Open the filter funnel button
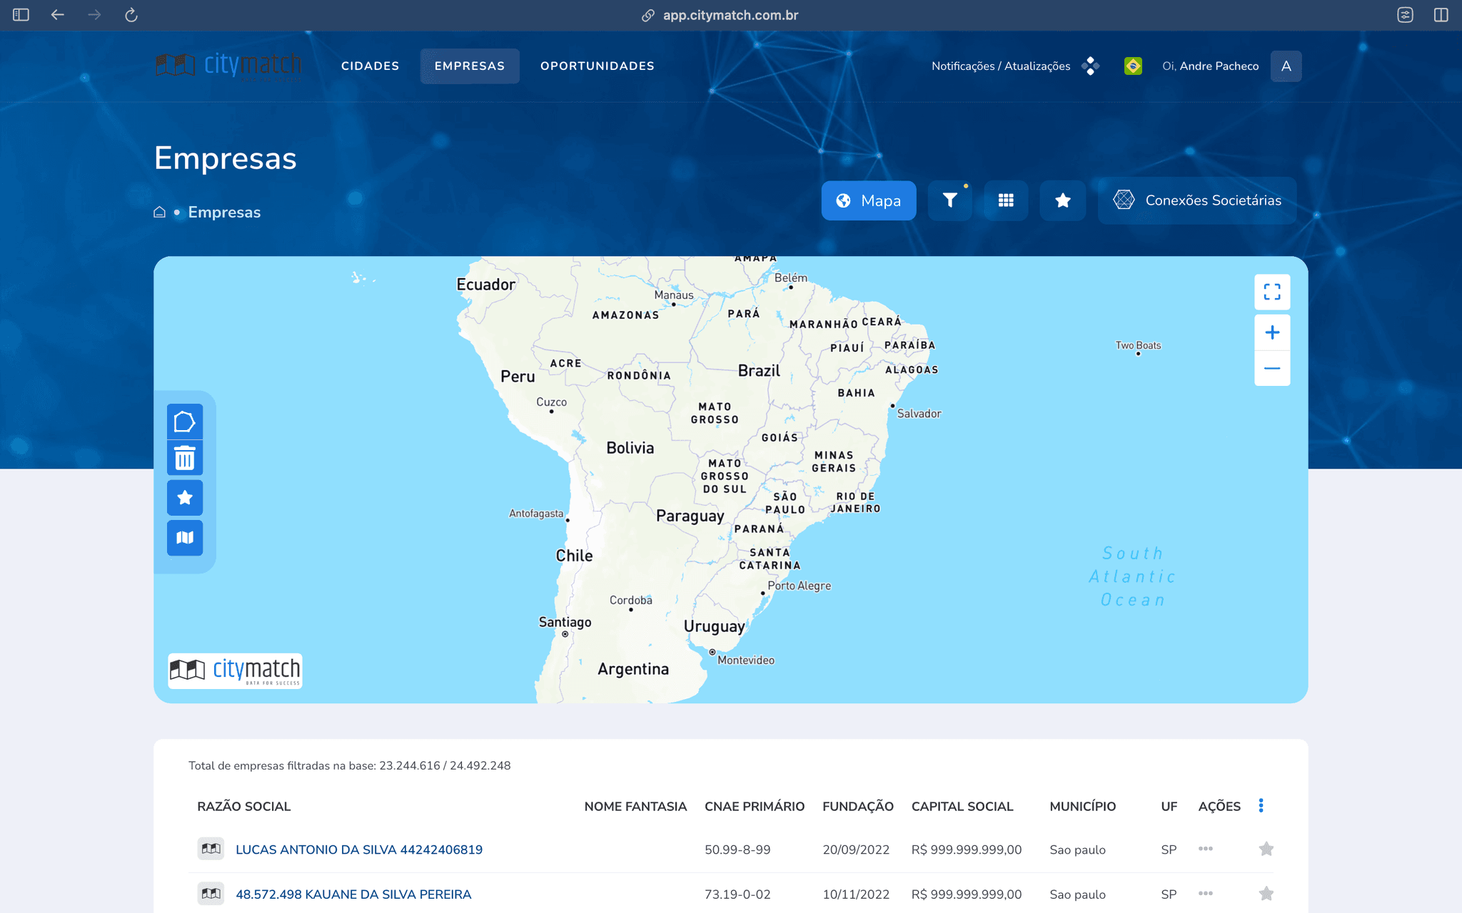1462x913 pixels. (x=949, y=200)
